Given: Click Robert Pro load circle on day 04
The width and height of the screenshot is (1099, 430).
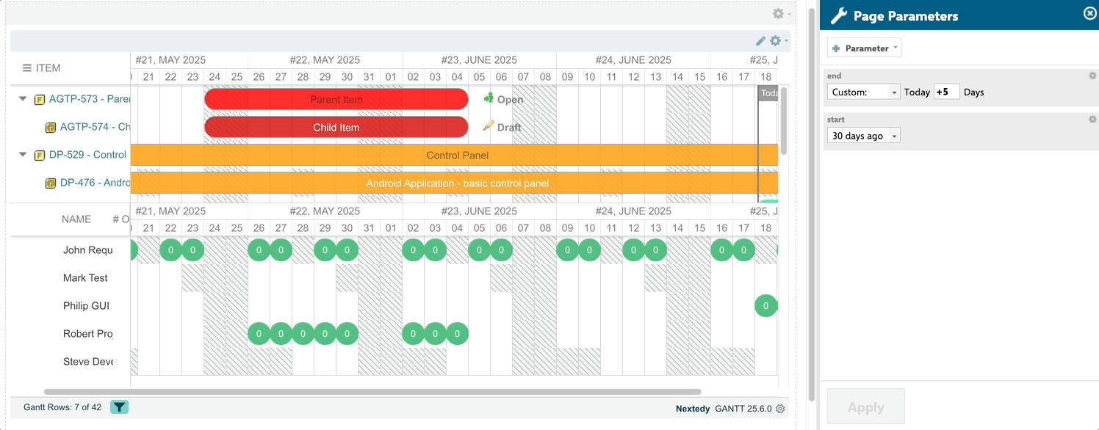Looking at the screenshot, I should click(457, 334).
